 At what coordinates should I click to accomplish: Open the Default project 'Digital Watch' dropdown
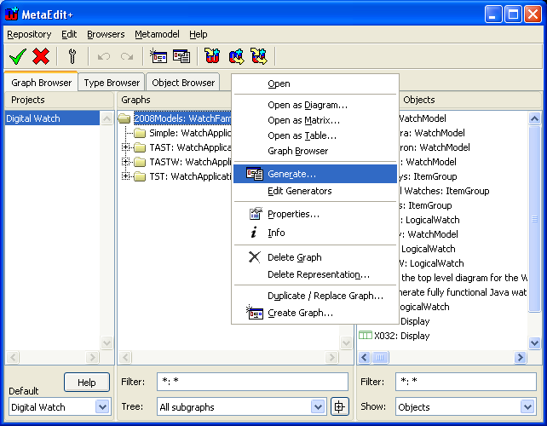point(102,407)
